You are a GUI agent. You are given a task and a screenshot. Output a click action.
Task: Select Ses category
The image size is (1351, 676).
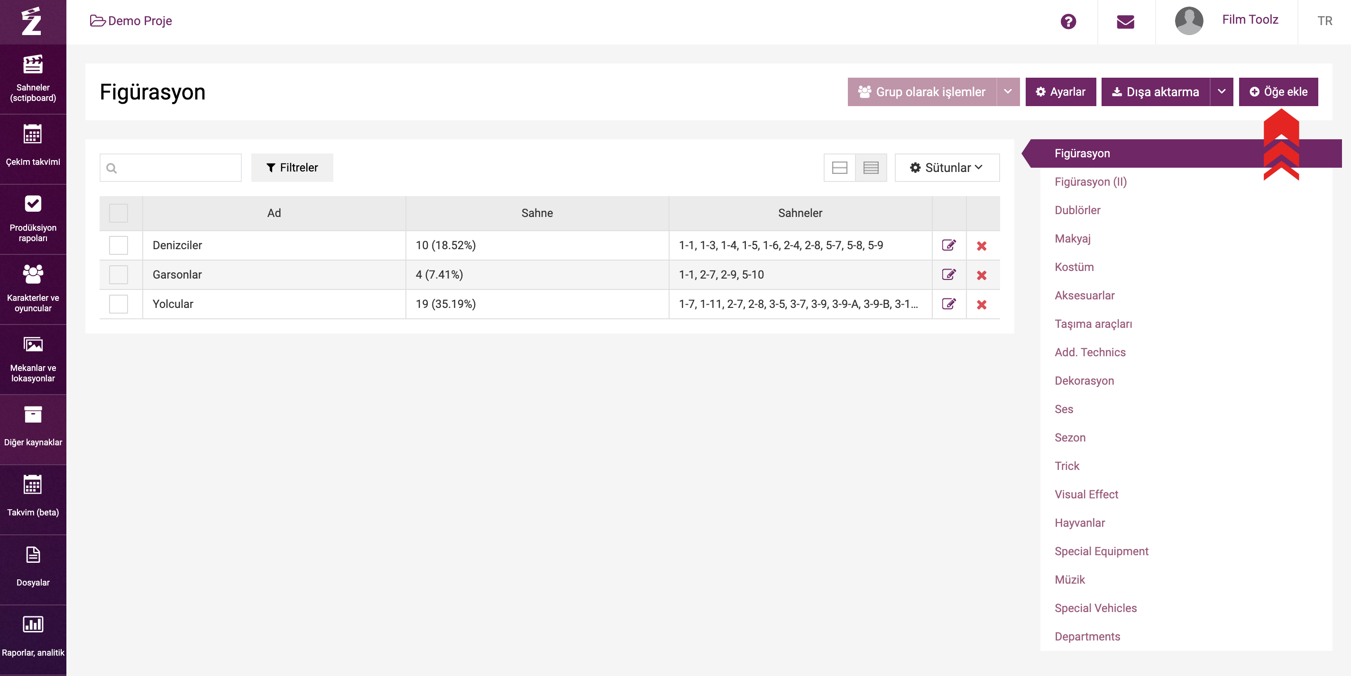point(1064,409)
